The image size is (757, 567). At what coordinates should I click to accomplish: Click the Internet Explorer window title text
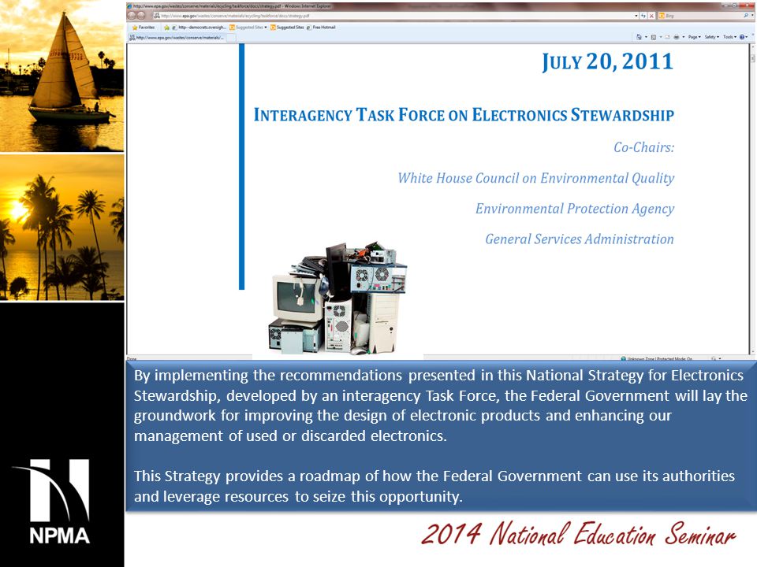pyautogui.click(x=232, y=6)
